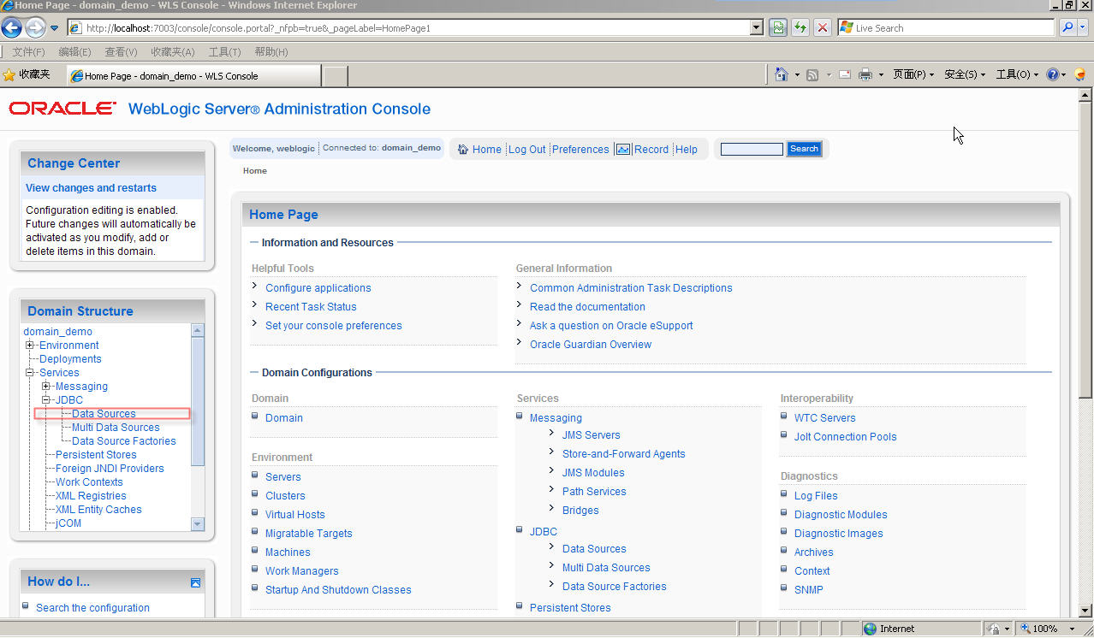Click View changes and restarts link
This screenshot has height=638, width=1094.
tap(91, 188)
